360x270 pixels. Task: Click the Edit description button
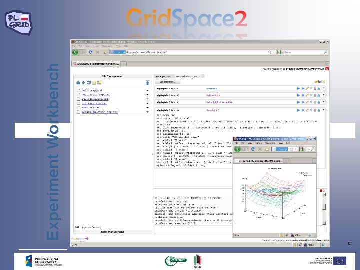point(168,82)
